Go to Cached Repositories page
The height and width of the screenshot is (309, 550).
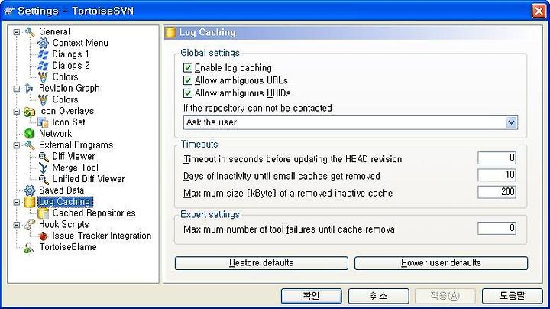(94, 213)
